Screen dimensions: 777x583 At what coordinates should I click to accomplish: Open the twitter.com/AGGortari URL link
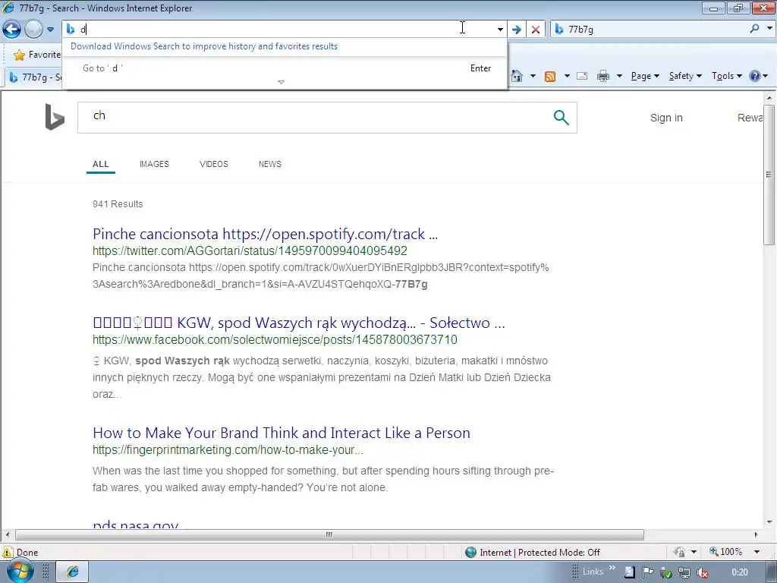tap(250, 251)
